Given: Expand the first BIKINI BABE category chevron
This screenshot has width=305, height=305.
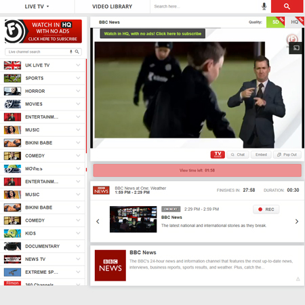Looking at the screenshot, I should 78,143.
